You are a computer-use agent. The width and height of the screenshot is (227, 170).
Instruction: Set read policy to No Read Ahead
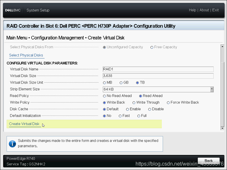point(104,96)
